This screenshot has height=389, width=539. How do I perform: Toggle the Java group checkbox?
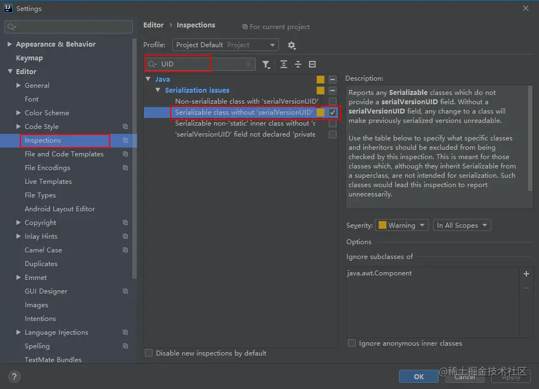pos(333,80)
